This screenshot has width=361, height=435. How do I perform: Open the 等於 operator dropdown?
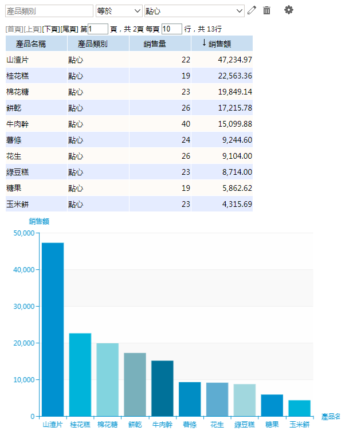(x=119, y=11)
